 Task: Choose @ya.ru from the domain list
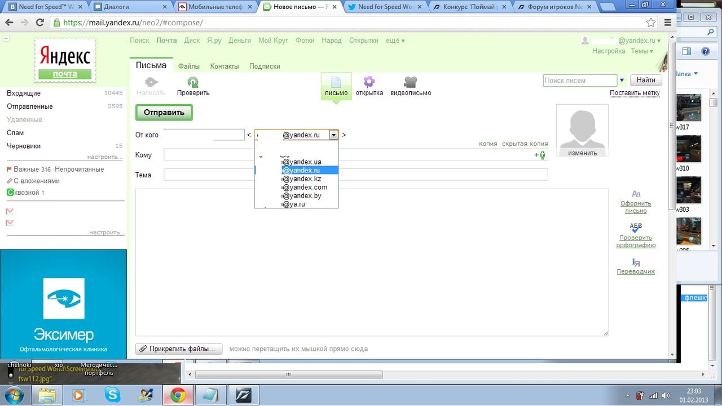[x=297, y=204]
